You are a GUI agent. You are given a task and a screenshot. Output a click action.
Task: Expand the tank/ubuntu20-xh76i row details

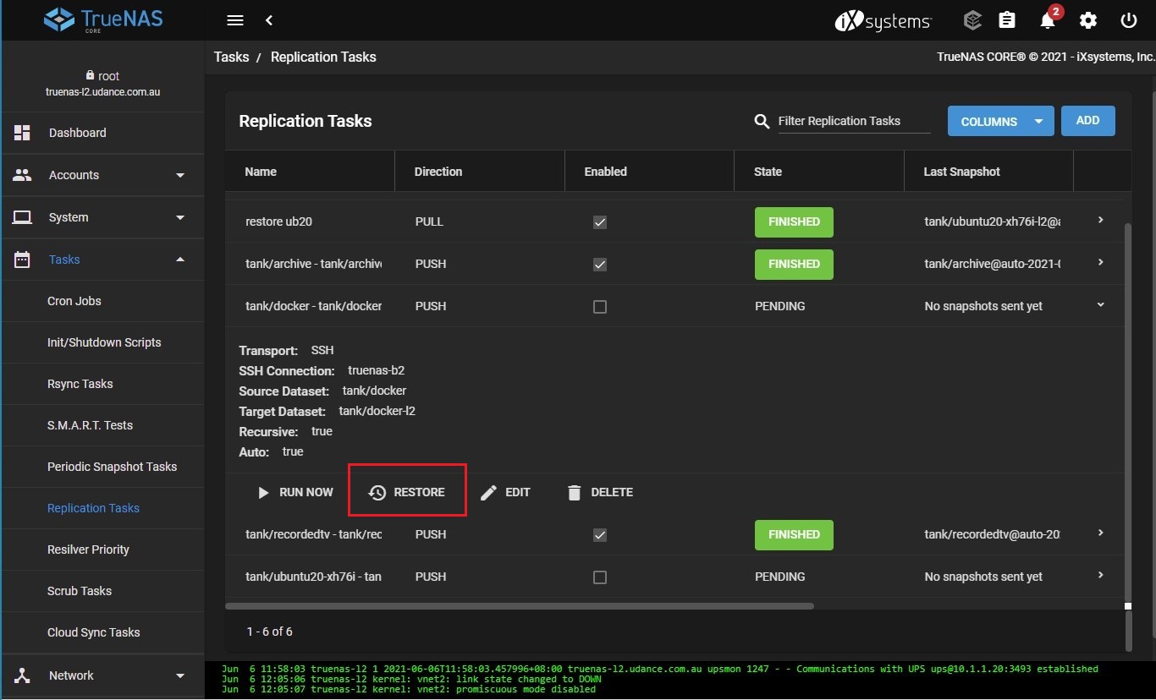pos(1100,575)
